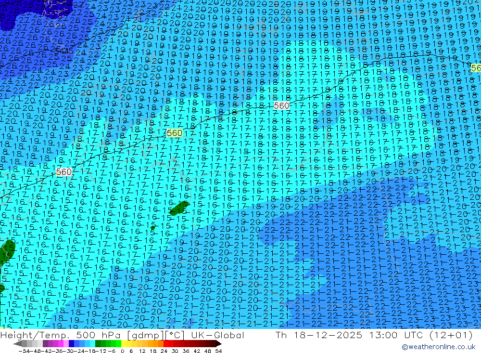The width and height of the screenshot is (481, 353).
Task: Click the yellow-highlighted 560 contour label
Action: click(x=175, y=133)
